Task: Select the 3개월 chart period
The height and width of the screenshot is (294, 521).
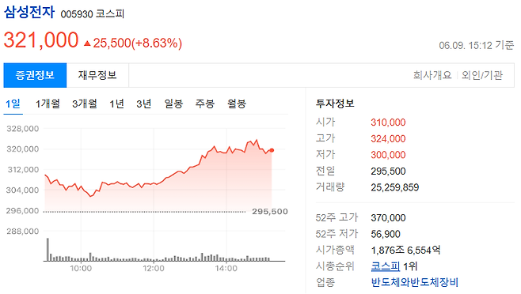Action: point(85,104)
